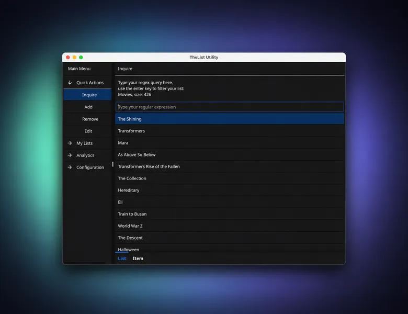Switch to the Item tab
Viewport: 408px width, 314px height.
coord(138,259)
